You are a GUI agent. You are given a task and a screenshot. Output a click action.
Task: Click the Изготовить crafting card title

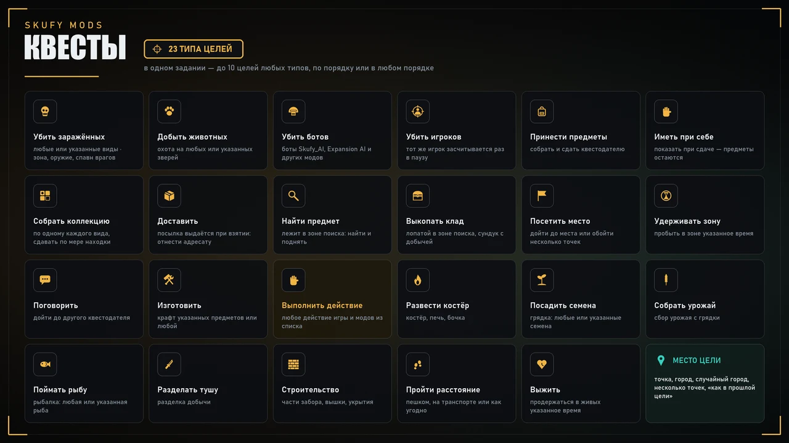[179, 305]
